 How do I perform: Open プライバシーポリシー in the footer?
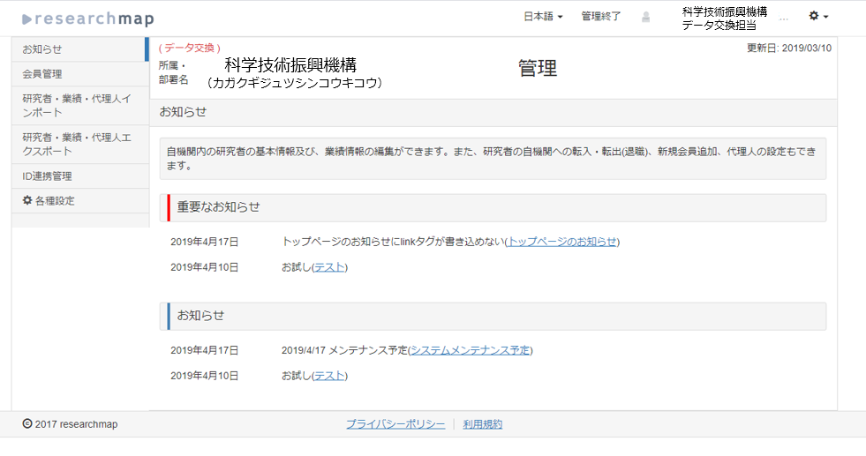click(x=395, y=424)
